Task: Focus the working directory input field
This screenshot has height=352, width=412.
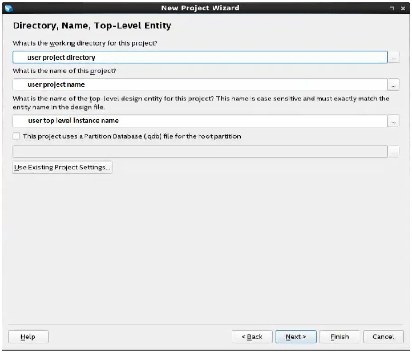Action: [200, 57]
